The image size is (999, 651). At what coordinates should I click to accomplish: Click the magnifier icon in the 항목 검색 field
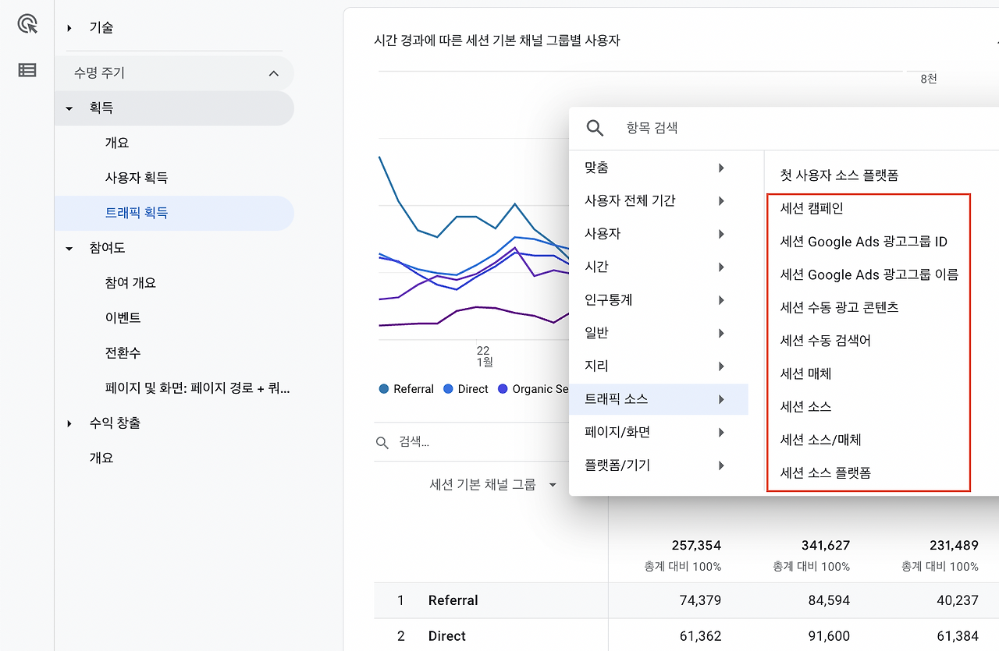click(595, 128)
